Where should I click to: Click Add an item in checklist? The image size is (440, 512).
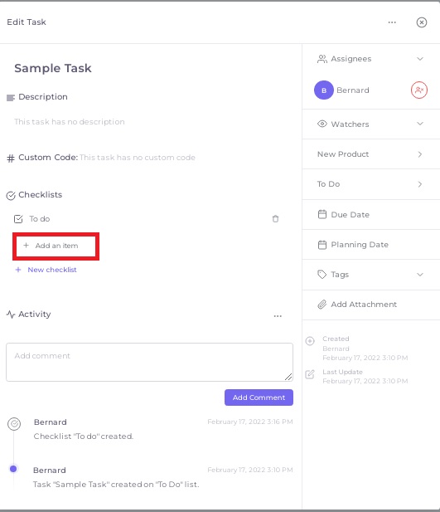[x=56, y=246]
